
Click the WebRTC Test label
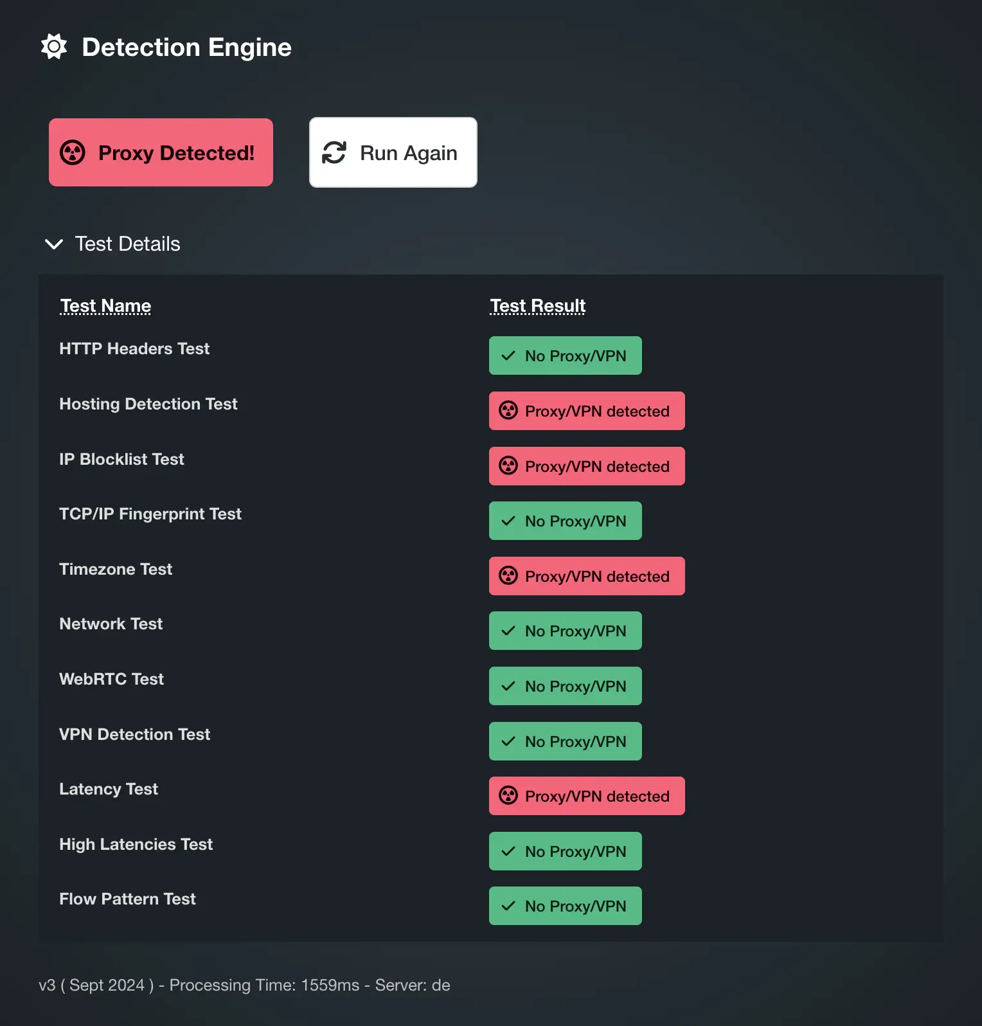click(112, 679)
